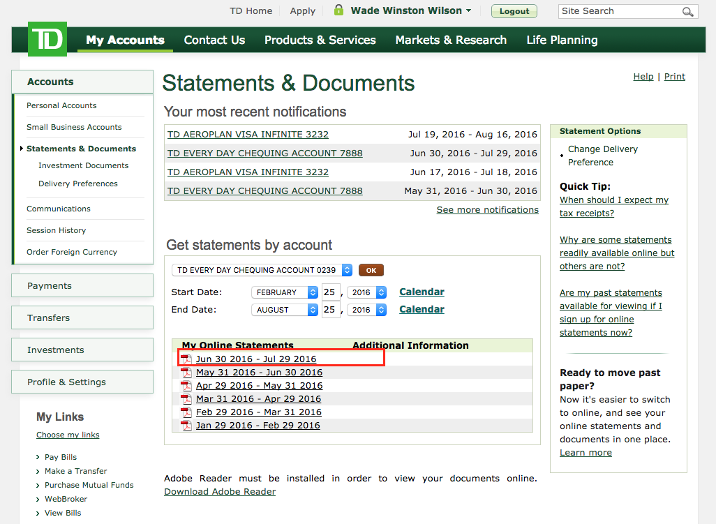The height and width of the screenshot is (524, 716).
Task: Click the End Date day field
Action: [331, 310]
